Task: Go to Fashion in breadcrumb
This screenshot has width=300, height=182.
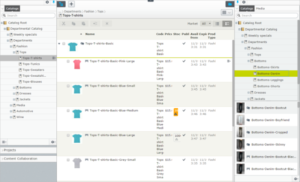Action: (x=89, y=11)
